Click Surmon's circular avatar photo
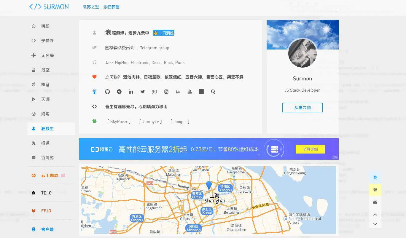Viewport: 406px width, 238px height. click(302, 53)
